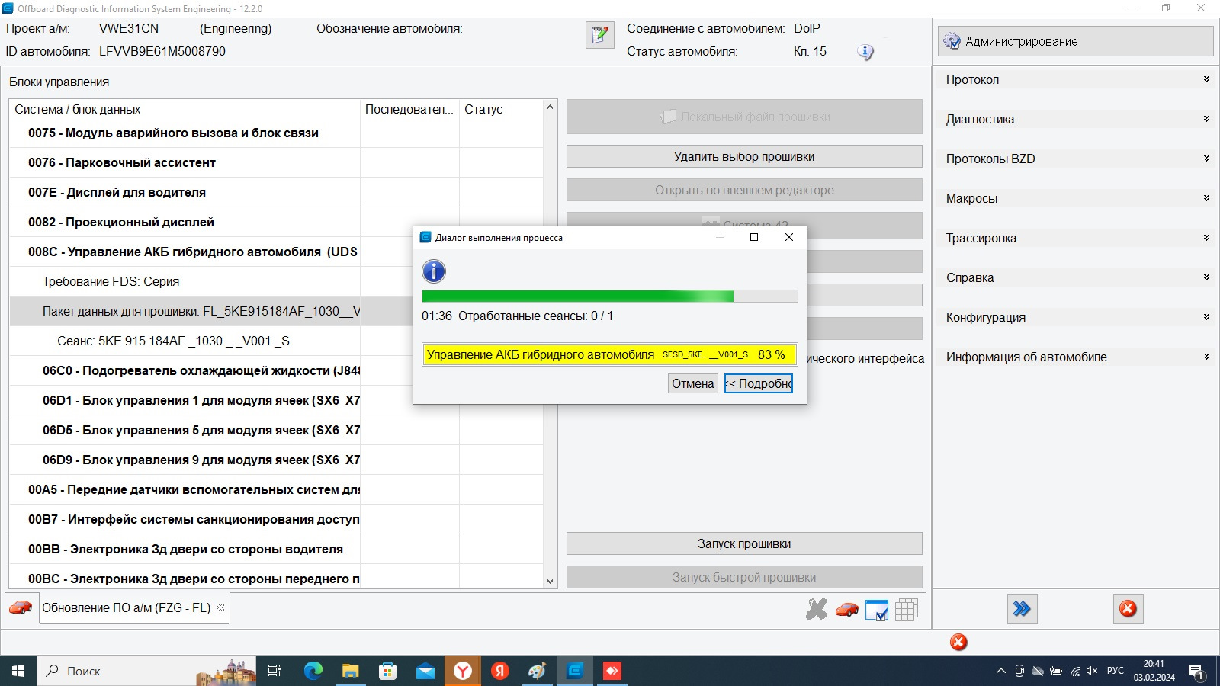Click the << Подробно button in dialog
Viewport: 1220px width, 686px height.
pyautogui.click(x=759, y=383)
